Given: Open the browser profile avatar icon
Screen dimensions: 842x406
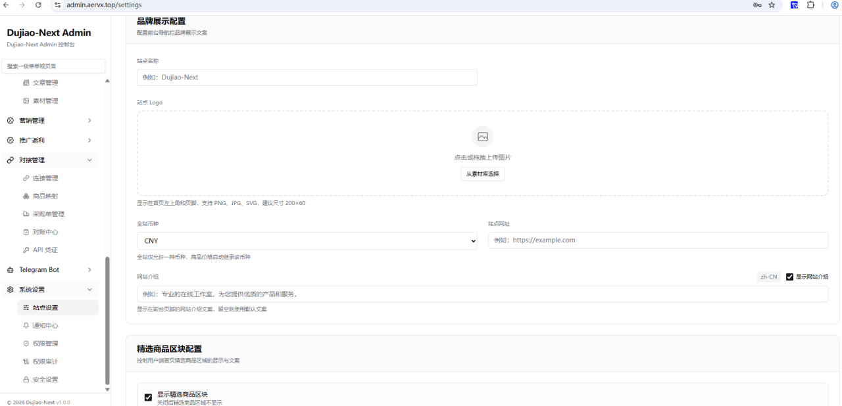Looking at the screenshot, I should coord(834,5).
